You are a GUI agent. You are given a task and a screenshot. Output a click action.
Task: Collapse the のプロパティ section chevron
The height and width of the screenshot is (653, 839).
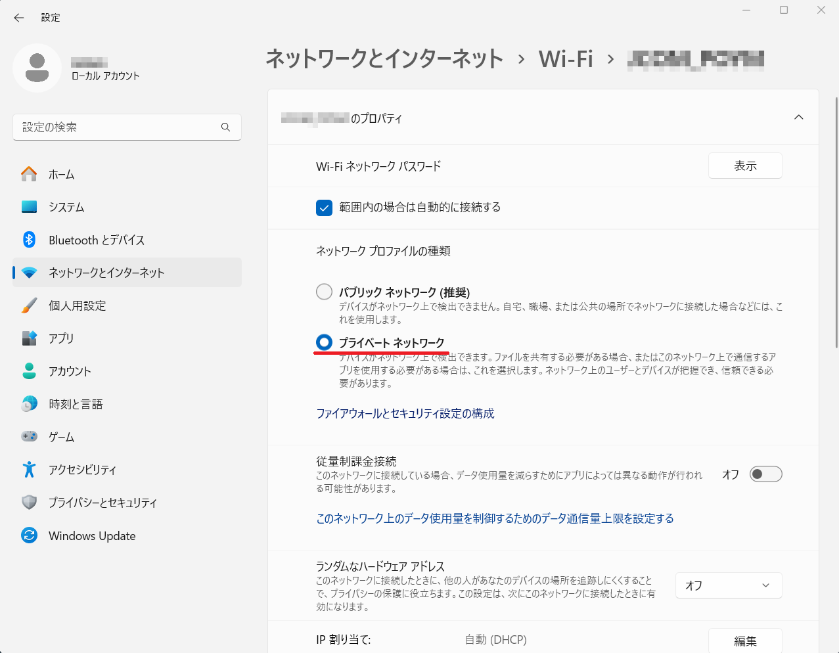(799, 118)
